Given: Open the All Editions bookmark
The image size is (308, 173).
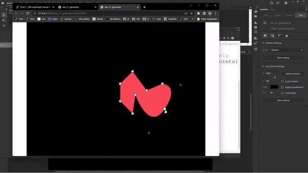Looking at the screenshot, I should pyautogui.click(x=113, y=19).
